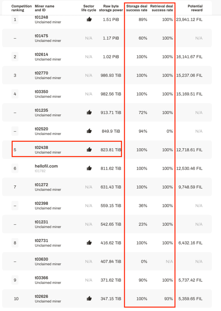
Task: Click Competition ranking column header
Action: (x=21, y=8)
